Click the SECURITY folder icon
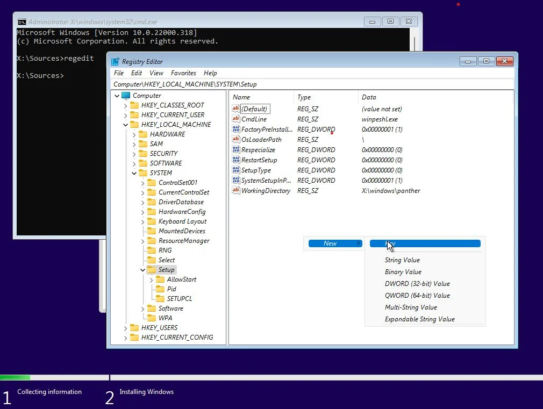 143,153
